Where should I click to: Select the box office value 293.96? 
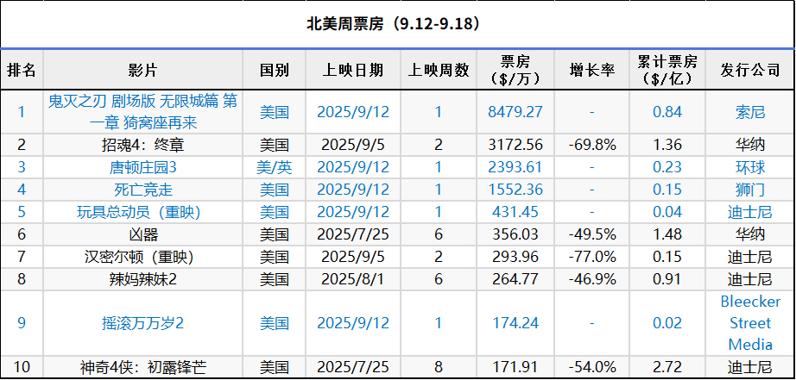point(515,257)
